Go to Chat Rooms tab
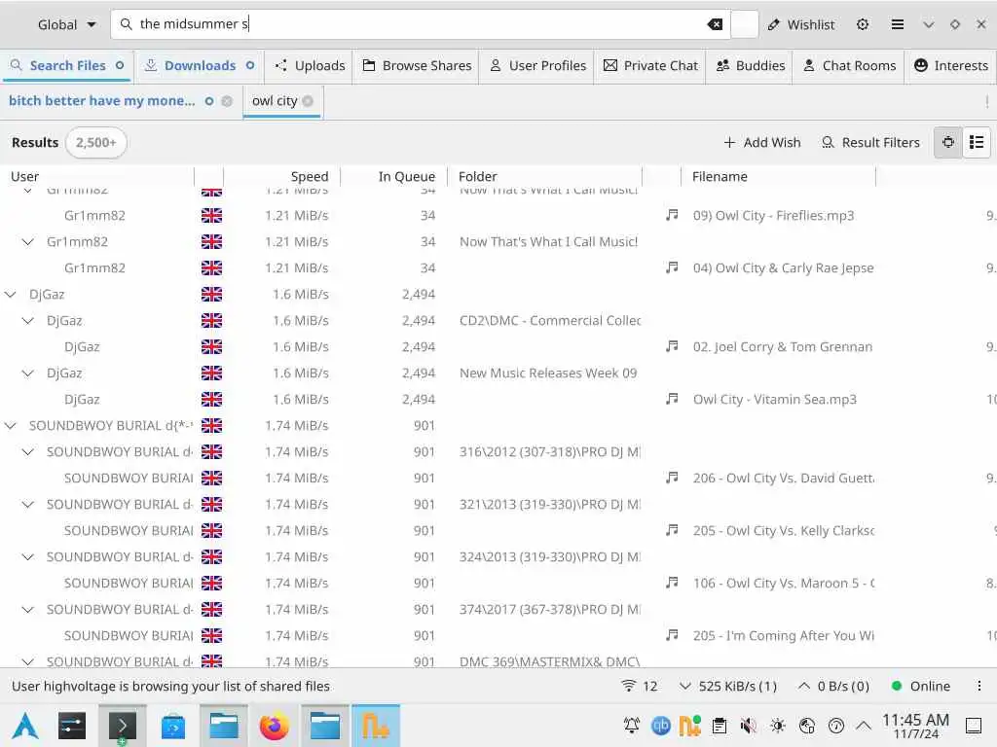This screenshot has height=747, width=997. (x=849, y=65)
